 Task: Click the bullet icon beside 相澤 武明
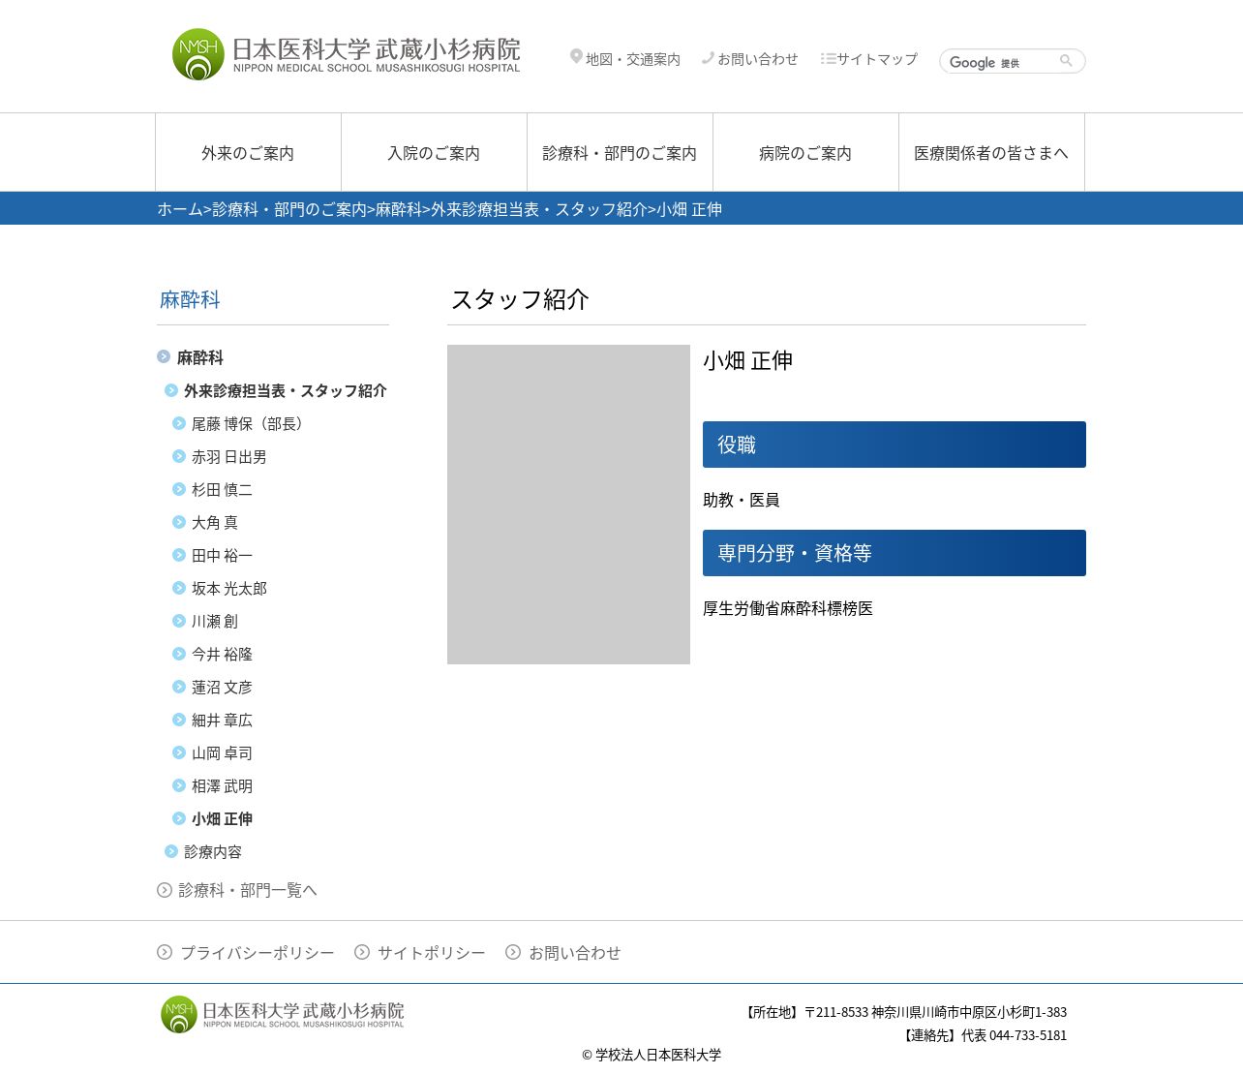(x=179, y=785)
